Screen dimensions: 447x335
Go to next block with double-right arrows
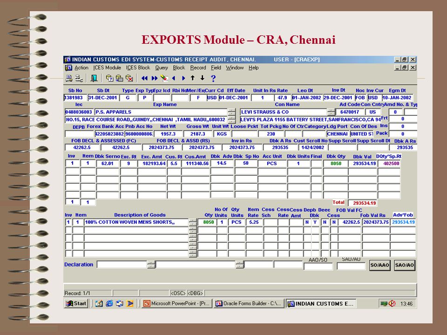click(x=155, y=78)
